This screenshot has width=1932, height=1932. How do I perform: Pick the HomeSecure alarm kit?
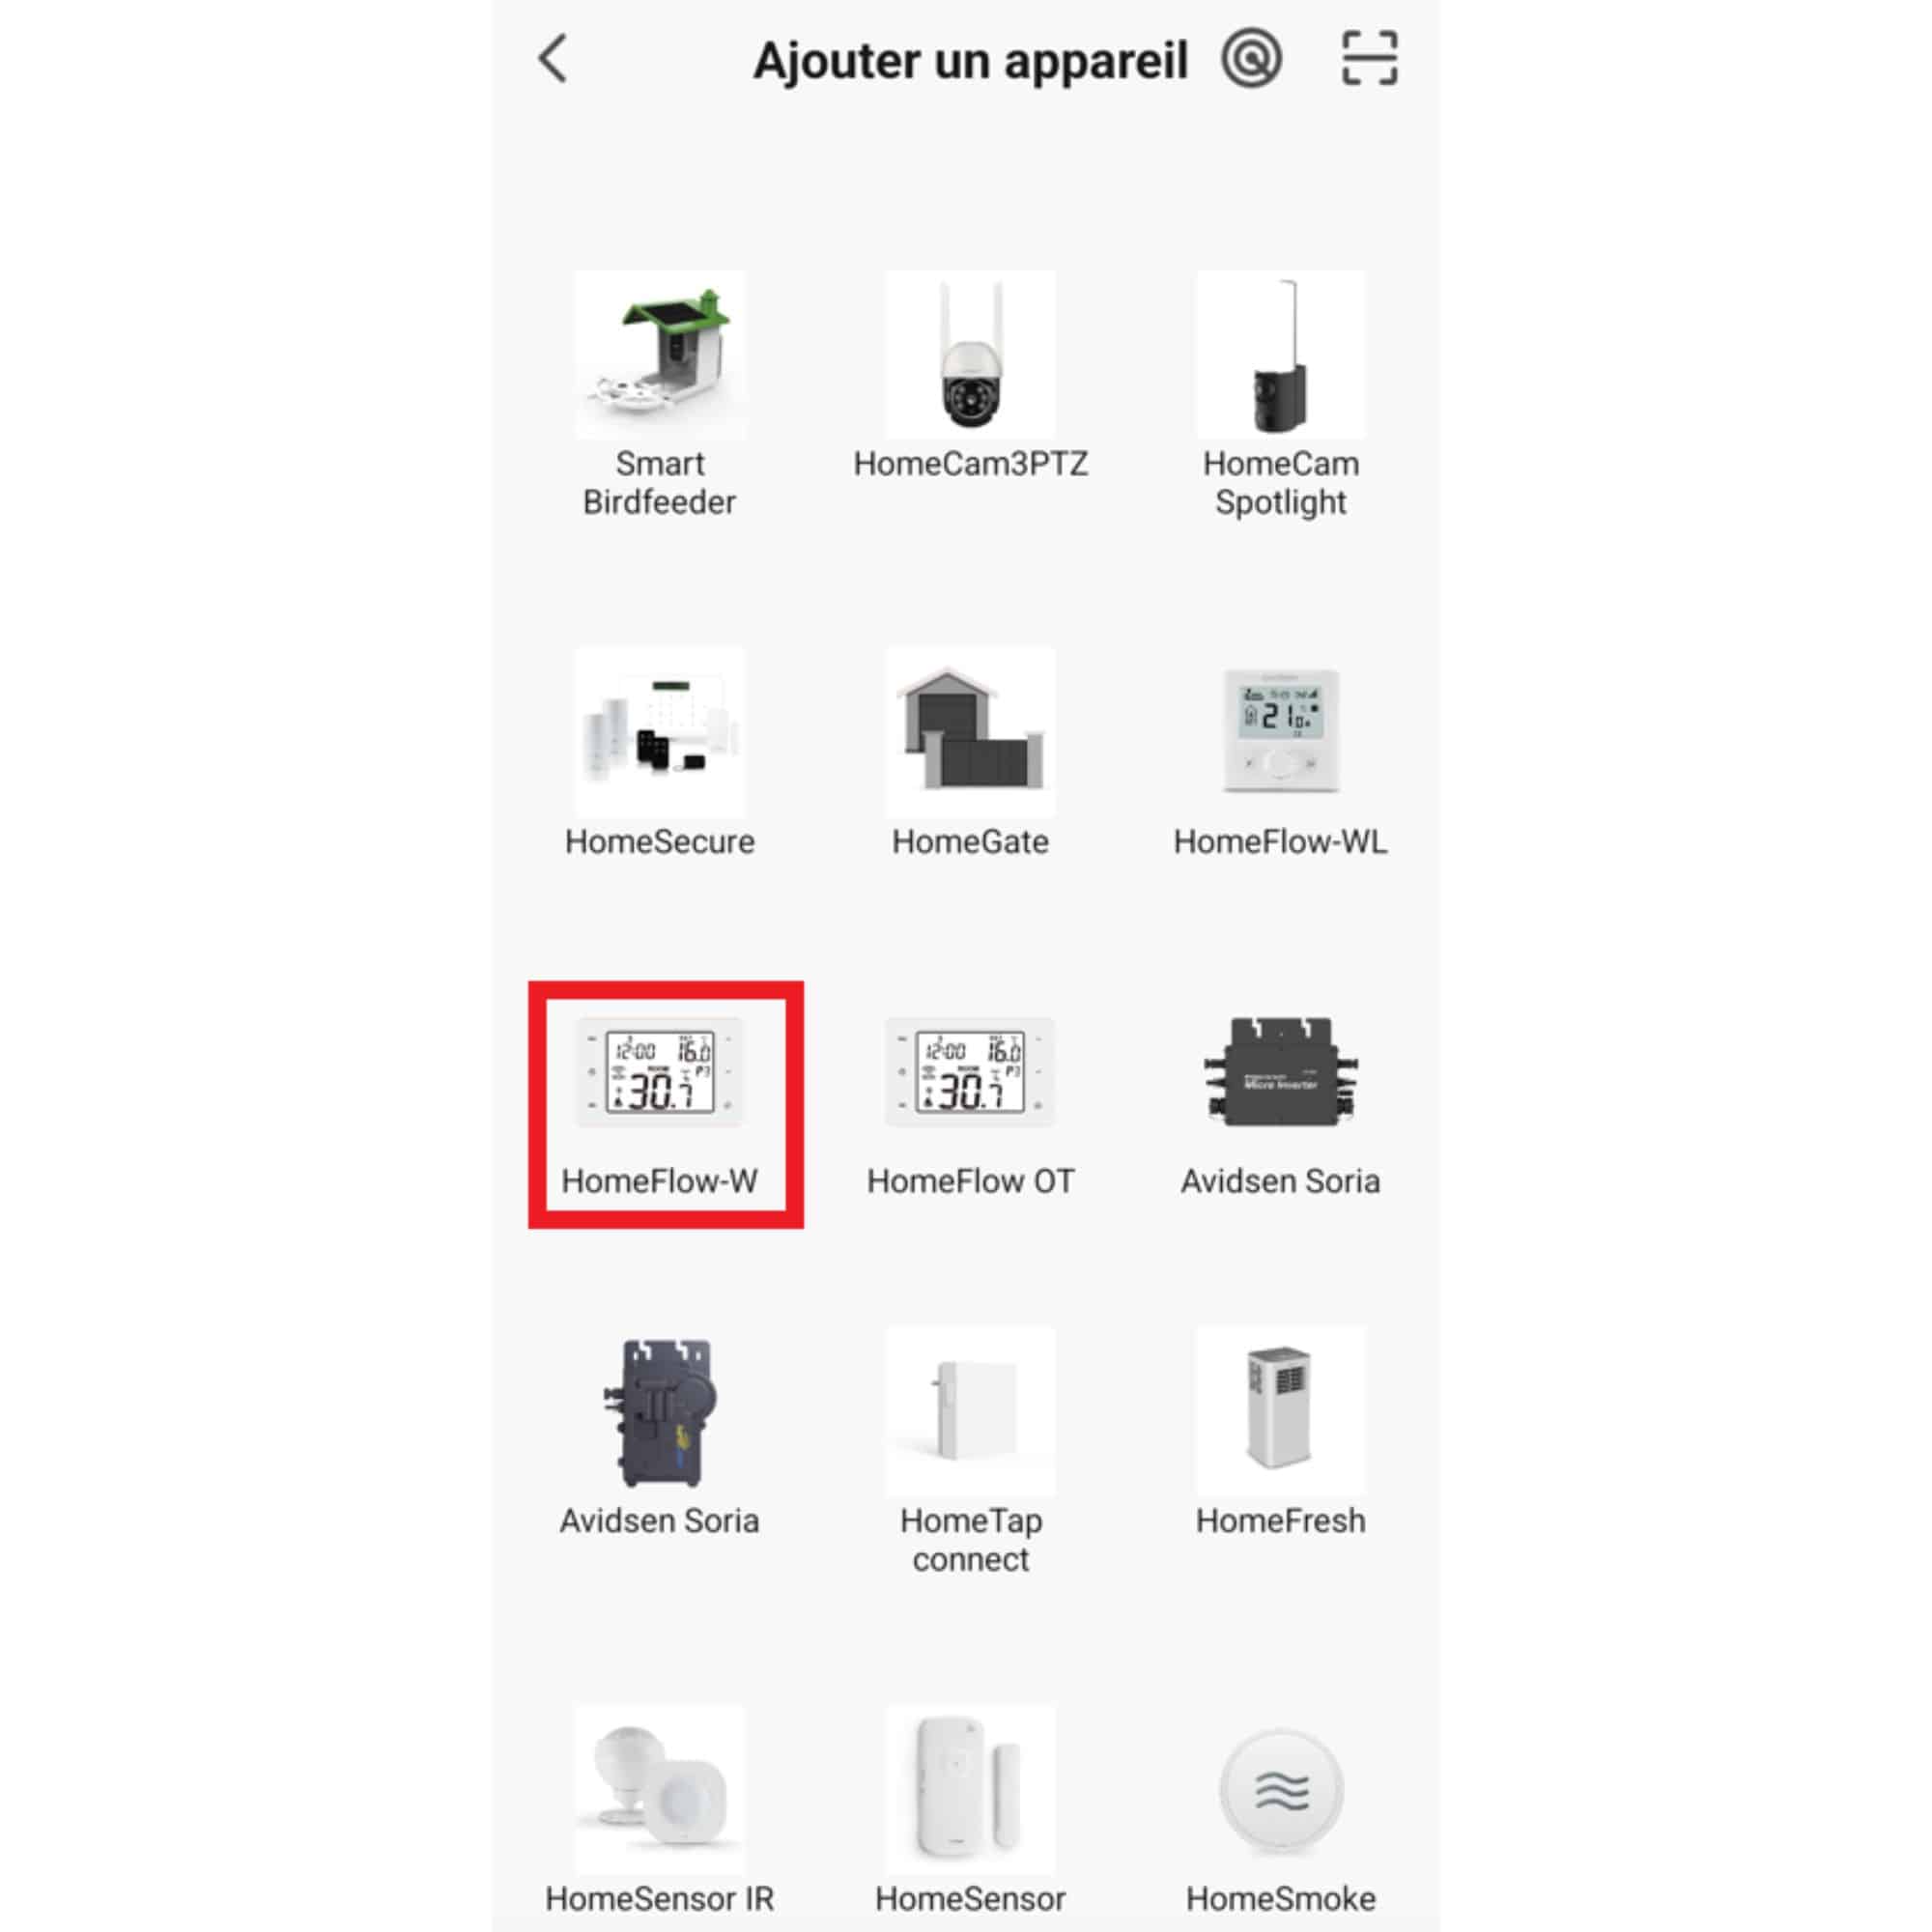(x=660, y=753)
